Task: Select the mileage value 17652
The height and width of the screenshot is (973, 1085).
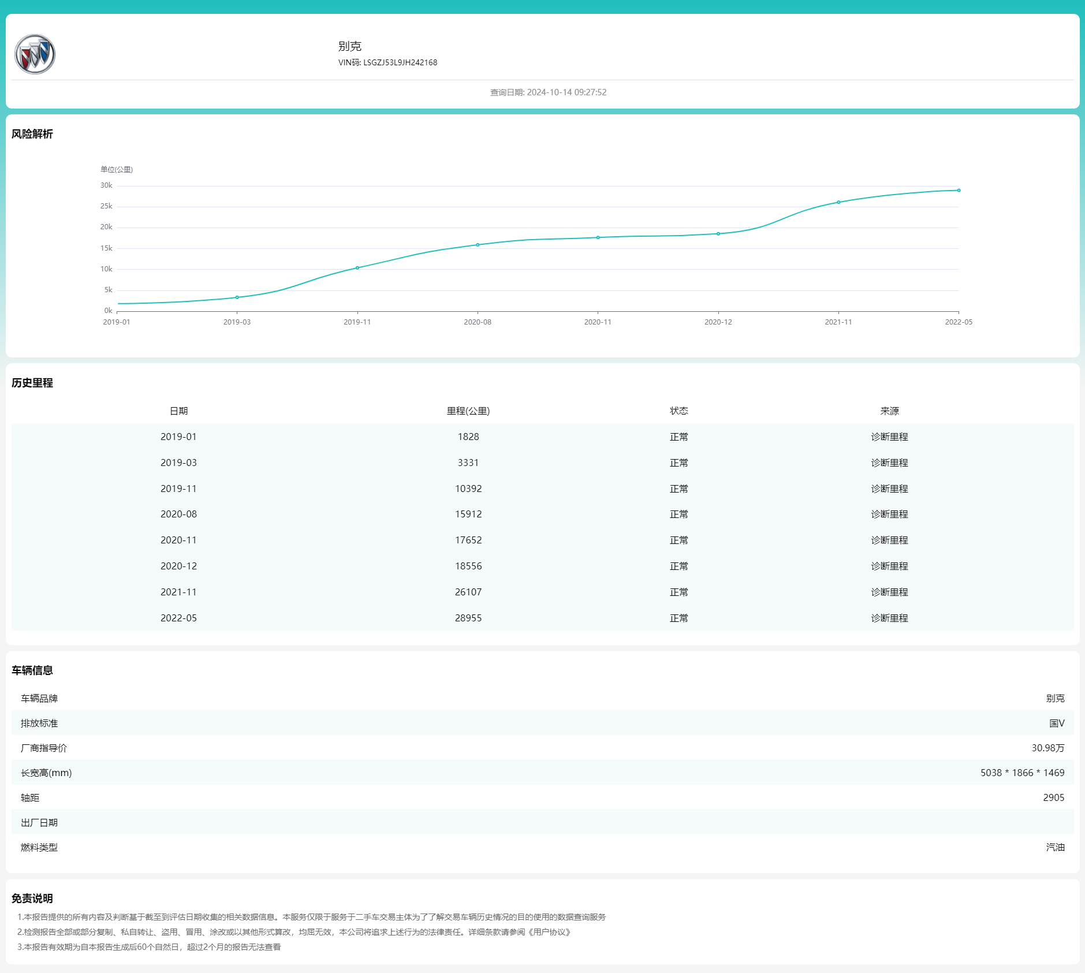Action: click(x=468, y=540)
